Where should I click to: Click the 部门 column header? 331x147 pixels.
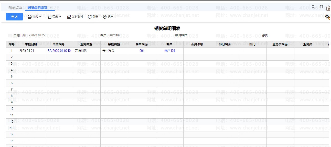click(x=252, y=44)
